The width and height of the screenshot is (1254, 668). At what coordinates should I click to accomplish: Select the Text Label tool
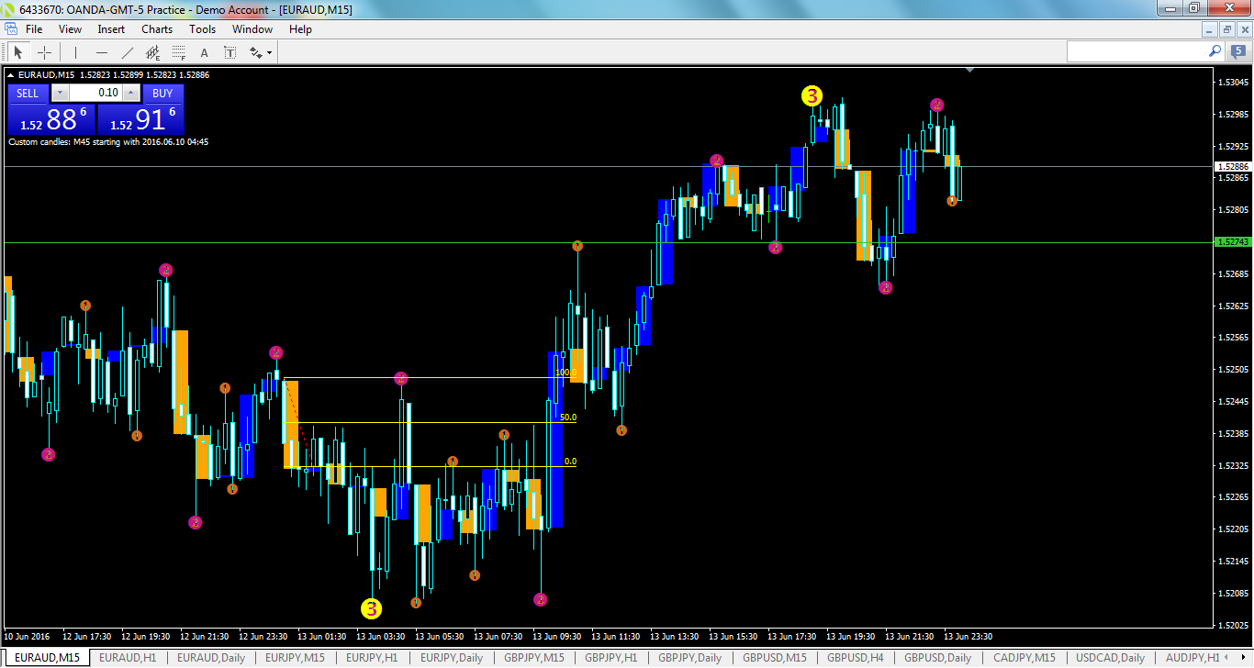pos(230,52)
